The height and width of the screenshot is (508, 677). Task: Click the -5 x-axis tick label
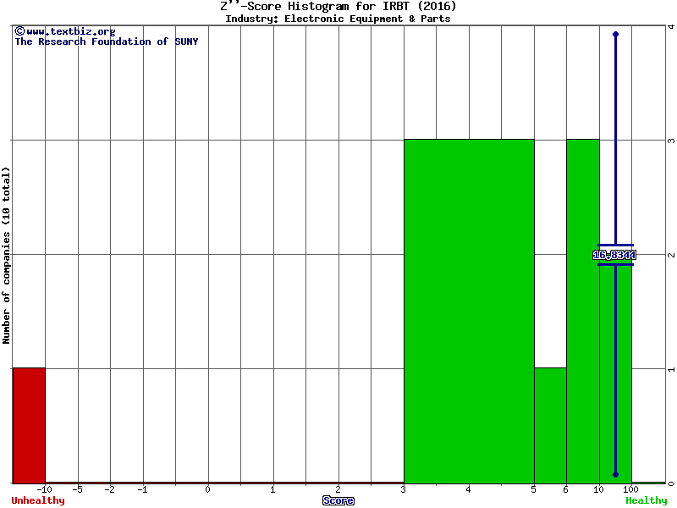point(77,489)
